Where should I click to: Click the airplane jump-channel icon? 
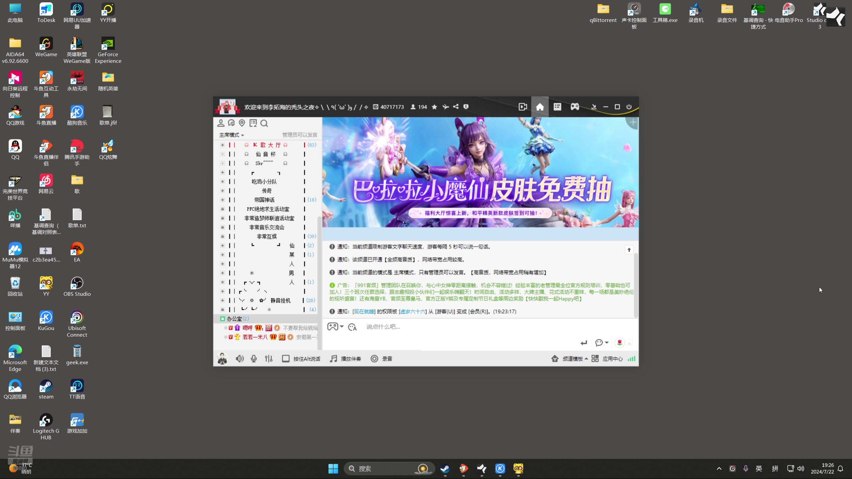click(446, 107)
